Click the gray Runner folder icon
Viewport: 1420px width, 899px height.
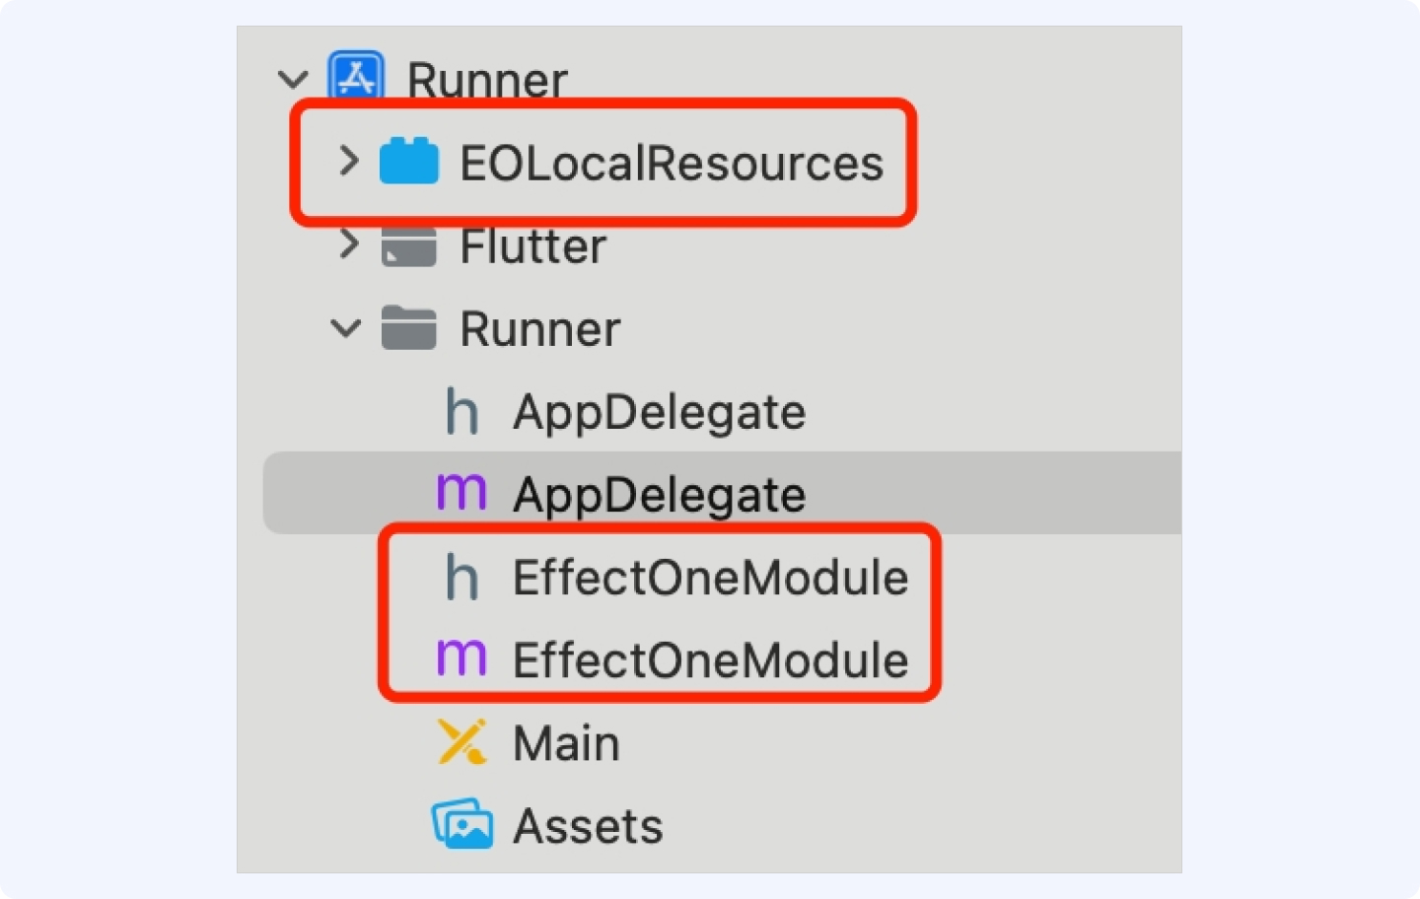[x=408, y=328]
